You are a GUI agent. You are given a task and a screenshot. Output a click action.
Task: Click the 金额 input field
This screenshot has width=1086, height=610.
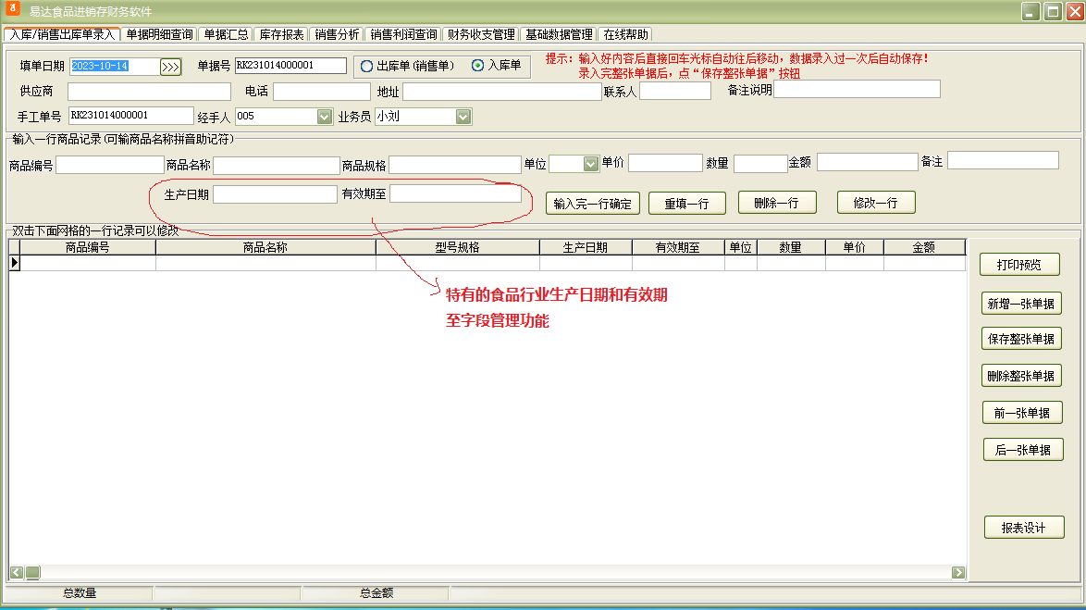tap(867, 161)
